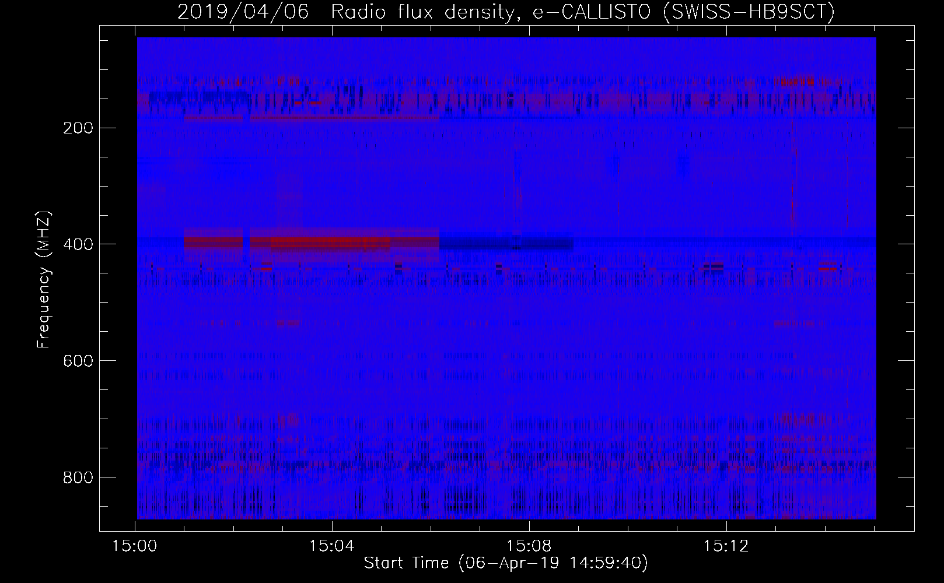The width and height of the screenshot is (944, 583).
Task: Click the 15:00 time tick label
Action: tap(135, 546)
